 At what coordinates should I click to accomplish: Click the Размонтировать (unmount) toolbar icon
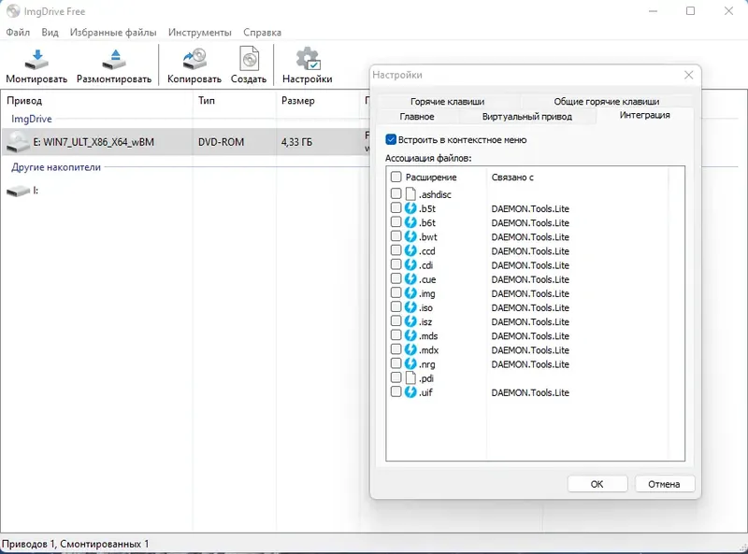click(x=114, y=60)
